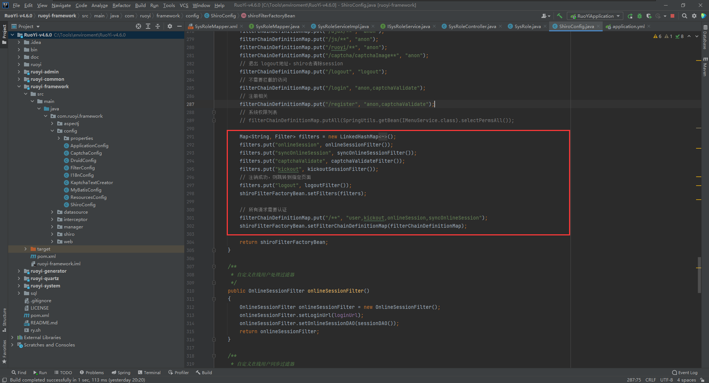The height and width of the screenshot is (383, 709).
Task: Expand the ruoyi-admin module
Action: click(19, 72)
